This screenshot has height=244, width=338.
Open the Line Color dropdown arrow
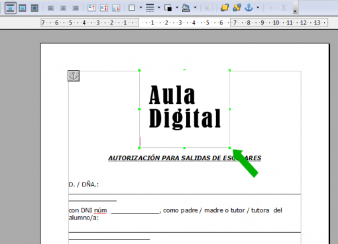coord(177,8)
